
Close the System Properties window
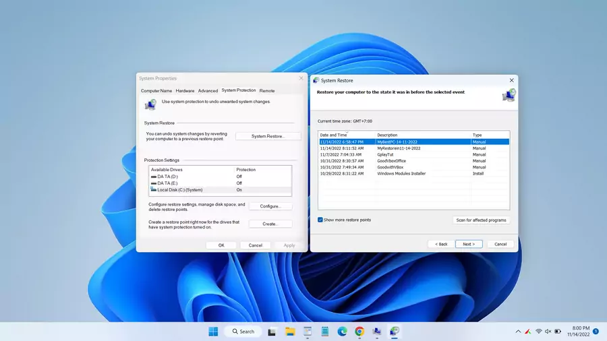(x=301, y=78)
